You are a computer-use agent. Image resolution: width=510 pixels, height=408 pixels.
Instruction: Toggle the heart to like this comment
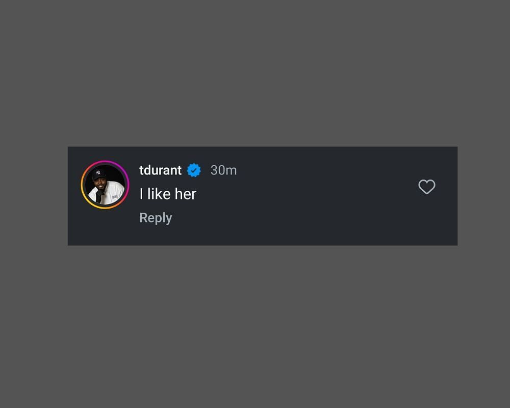click(427, 187)
